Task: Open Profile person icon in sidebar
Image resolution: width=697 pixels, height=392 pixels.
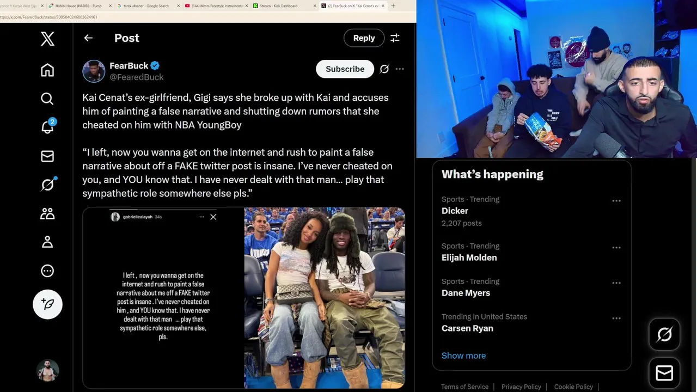Action: tap(47, 242)
